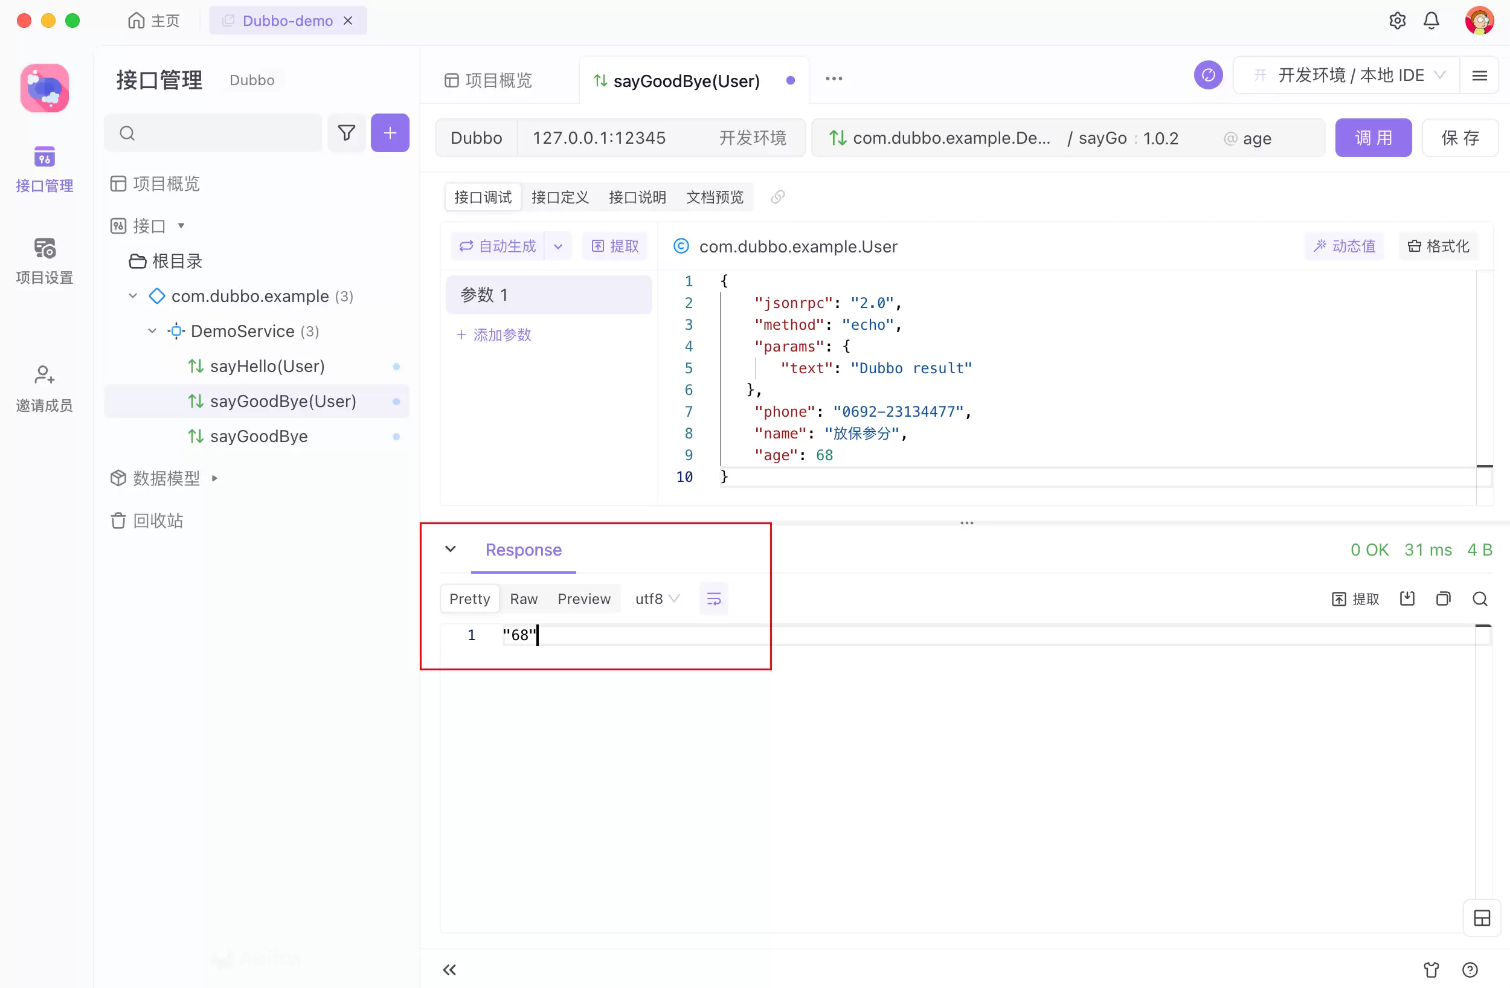Image resolution: width=1510 pixels, height=988 pixels.
Task: Click the purple sync circle icon
Action: click(x=1208, y=75)
